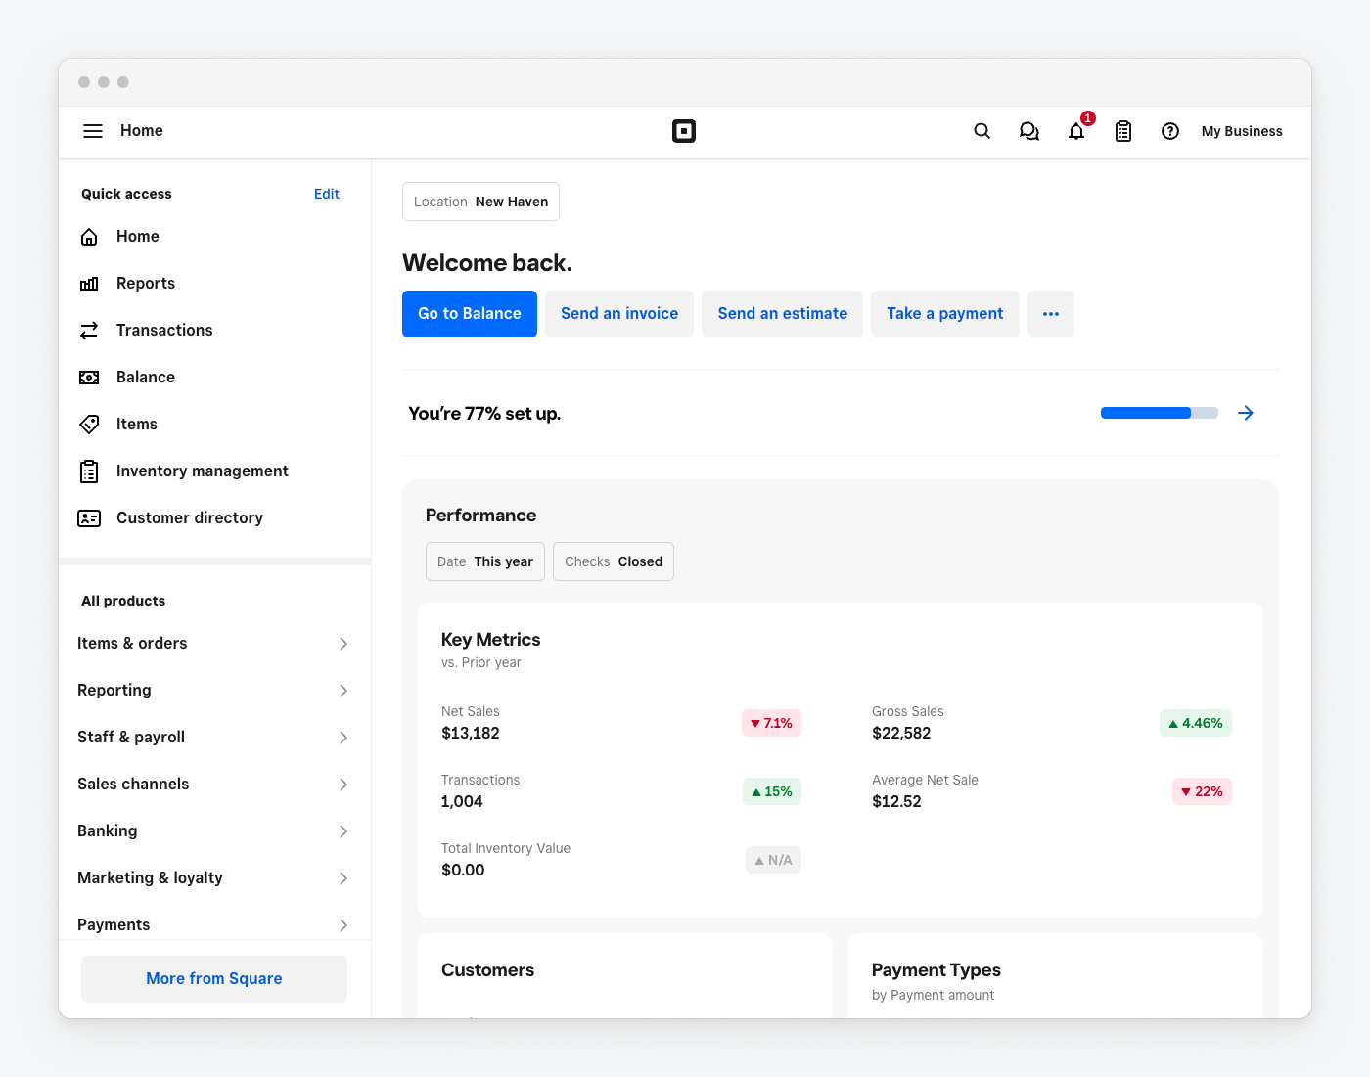
Task: Click Send an invoice
Action: [x=618, y=313]
